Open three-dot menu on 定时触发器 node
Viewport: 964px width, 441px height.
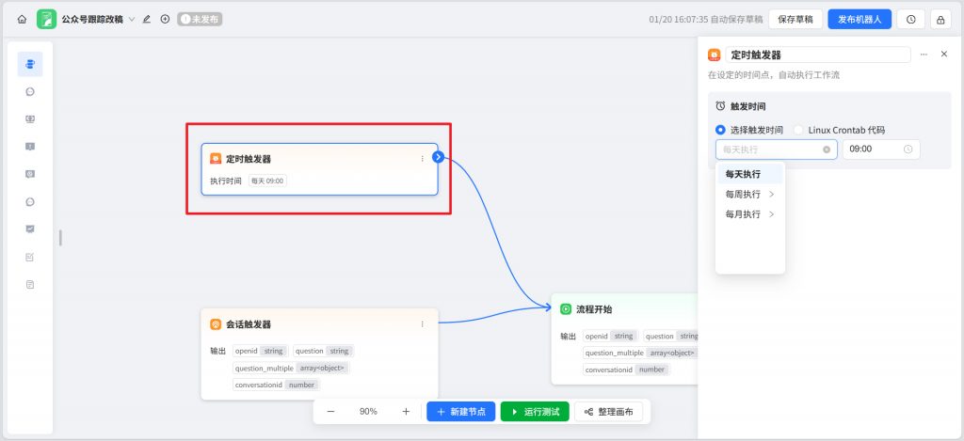pos(423,159)
